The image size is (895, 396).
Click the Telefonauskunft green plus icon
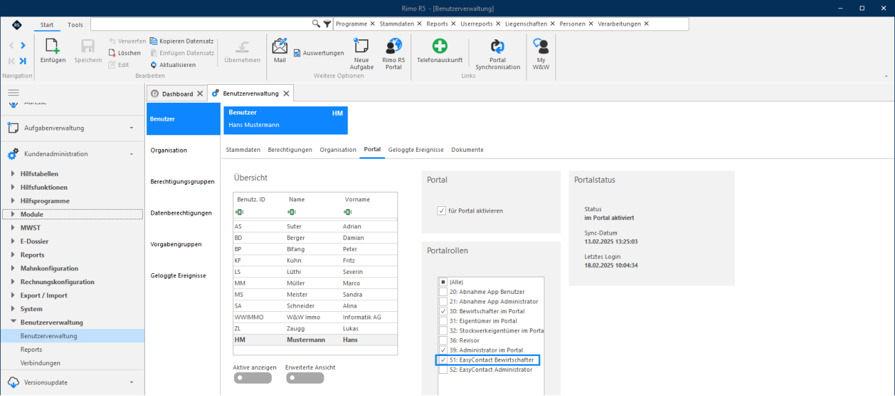pos(440,46)
